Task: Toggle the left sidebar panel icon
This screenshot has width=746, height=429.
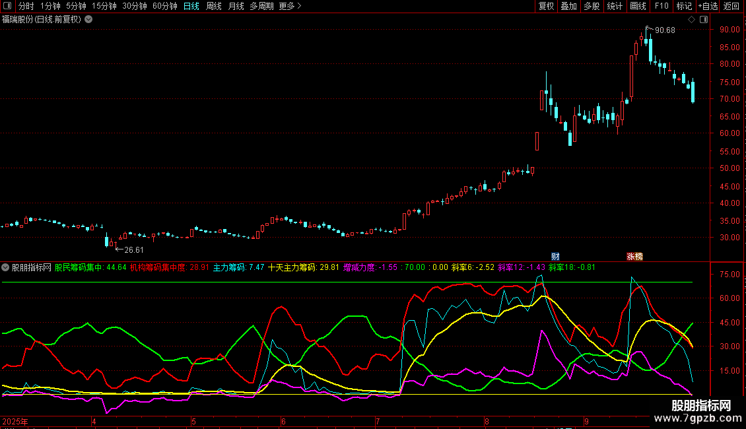Action: pos(7,7)
